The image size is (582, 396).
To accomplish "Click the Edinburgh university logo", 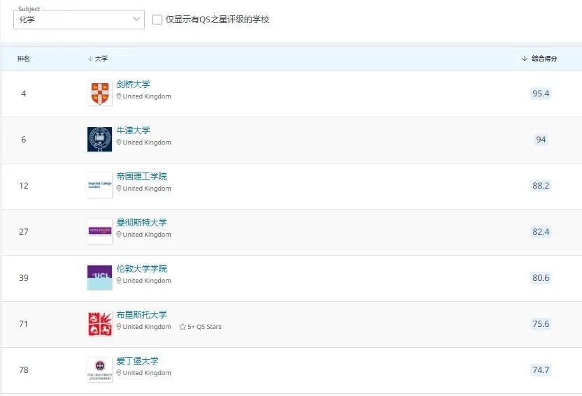I will click(x=99, y=369).
